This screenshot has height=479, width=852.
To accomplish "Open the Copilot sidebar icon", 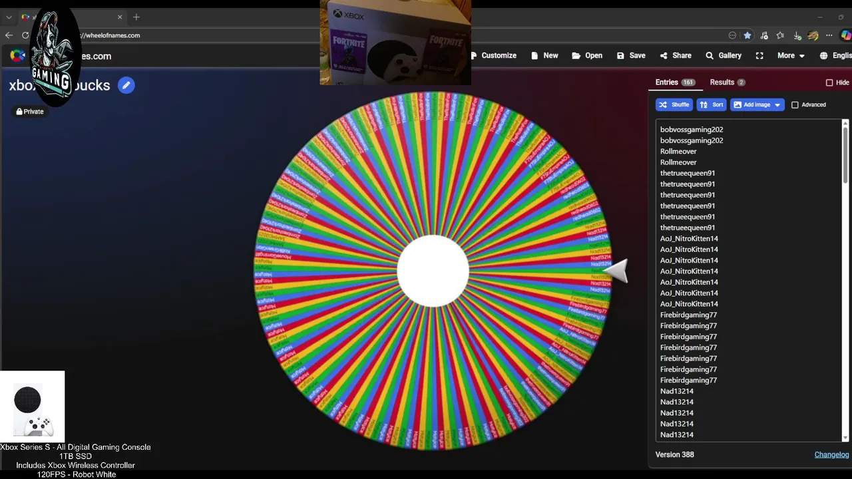I will (846, 35).
